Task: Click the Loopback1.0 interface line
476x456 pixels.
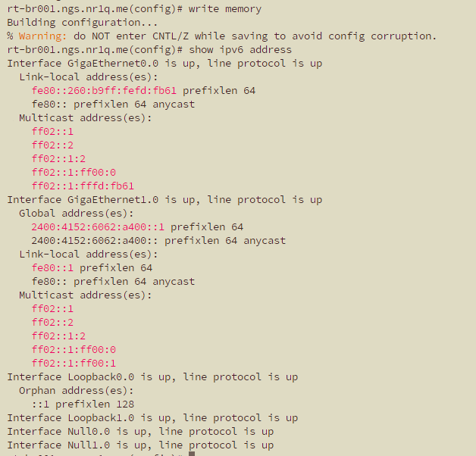Action: pos(152,418)
